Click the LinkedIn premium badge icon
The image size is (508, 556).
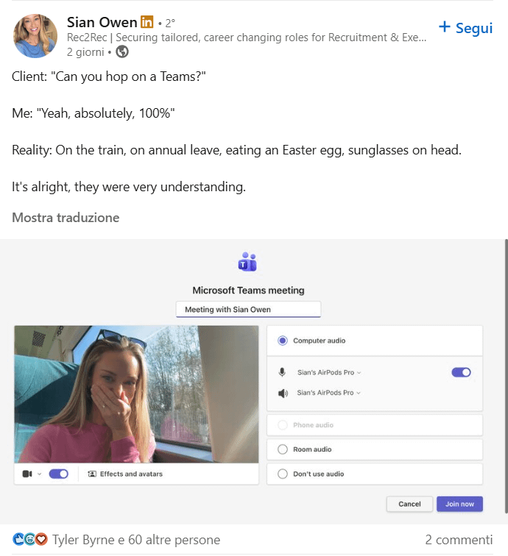tap(147, 22)
